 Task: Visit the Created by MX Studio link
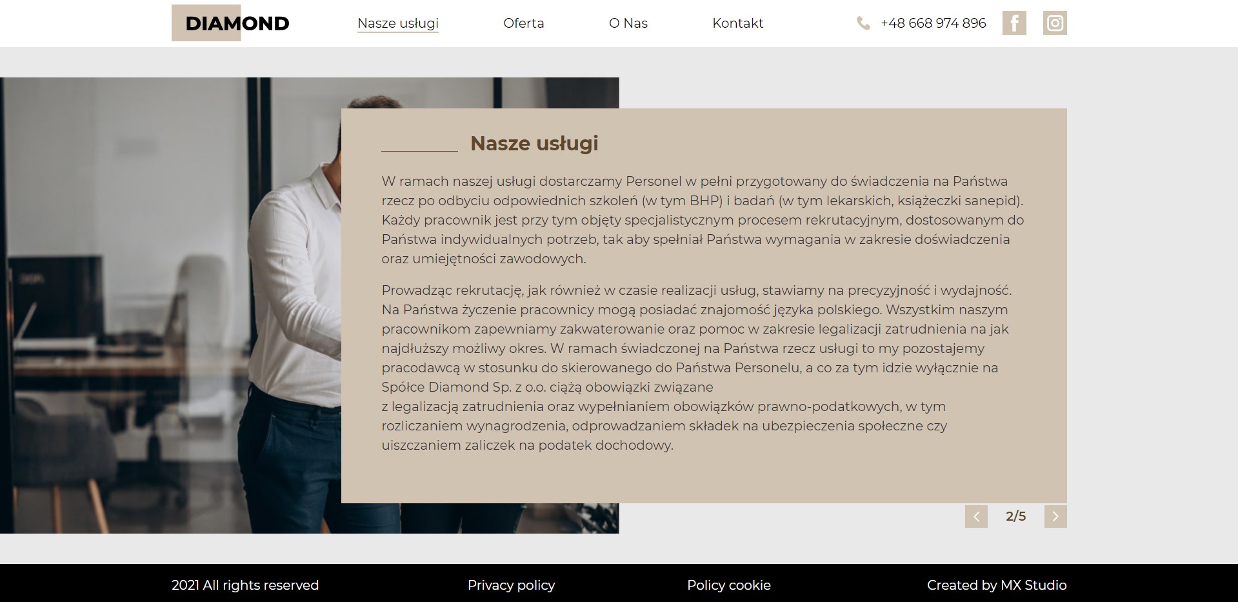click(996, 585)
